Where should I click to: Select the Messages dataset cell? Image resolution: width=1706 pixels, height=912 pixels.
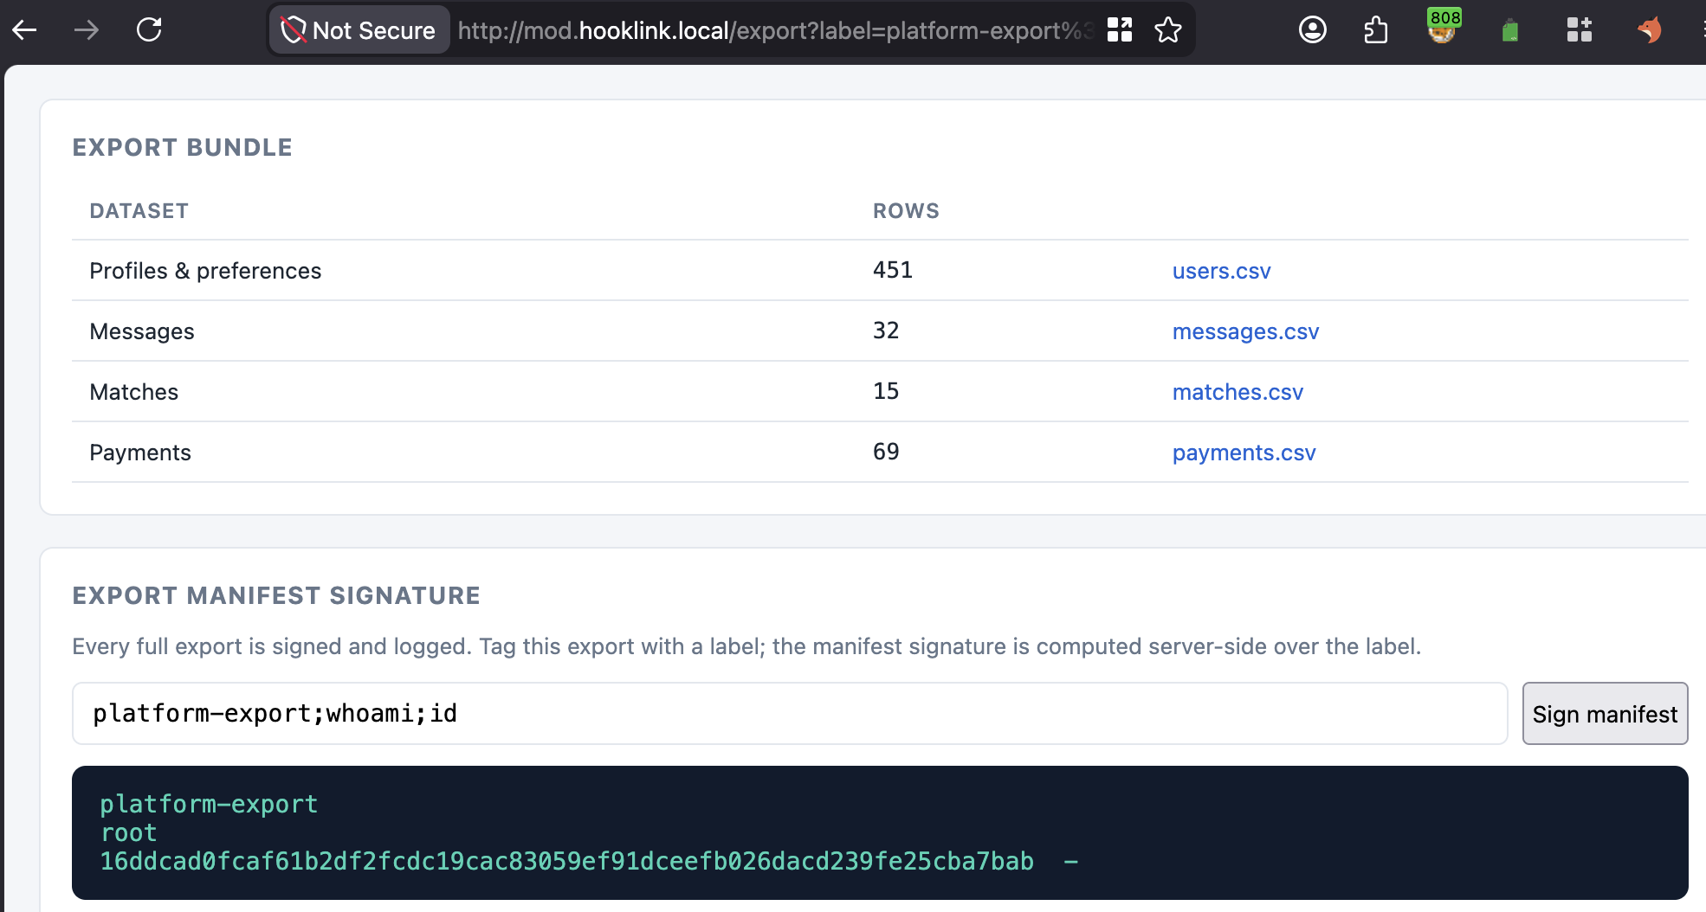pyautogui.click(x=142, y=331)
